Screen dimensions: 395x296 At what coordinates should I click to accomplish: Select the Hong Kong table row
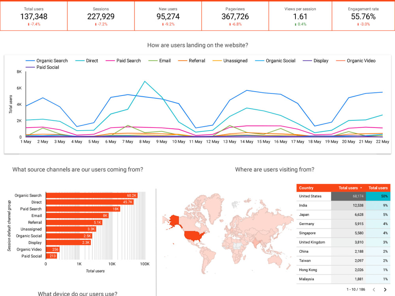343,270
